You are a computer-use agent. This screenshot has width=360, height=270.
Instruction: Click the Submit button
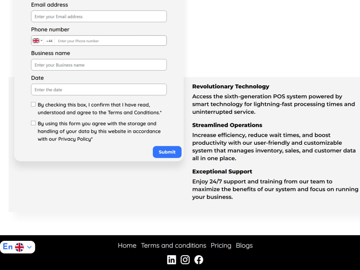167,152
